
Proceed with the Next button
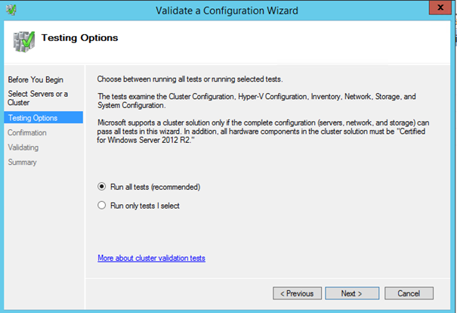[x=350, y=293]
